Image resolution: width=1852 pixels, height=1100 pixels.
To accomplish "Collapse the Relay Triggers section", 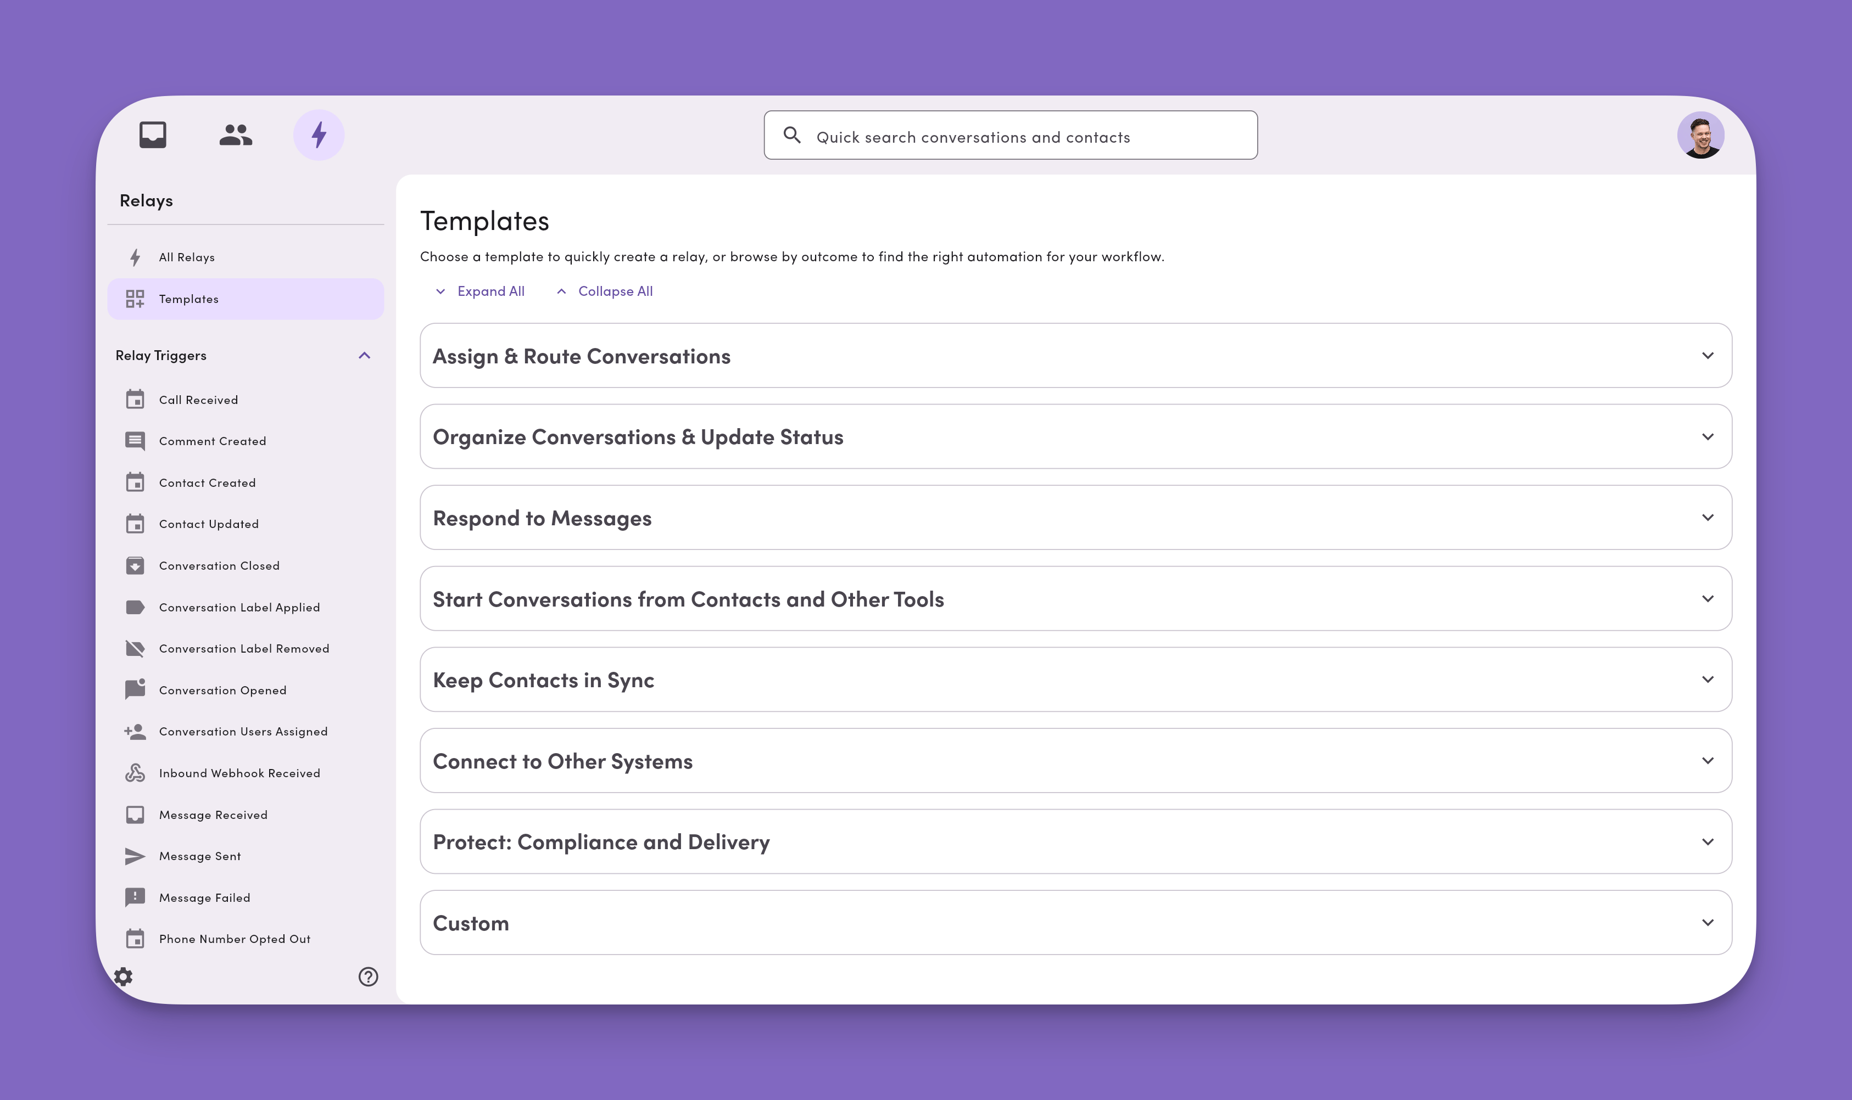I will point(364,356).
